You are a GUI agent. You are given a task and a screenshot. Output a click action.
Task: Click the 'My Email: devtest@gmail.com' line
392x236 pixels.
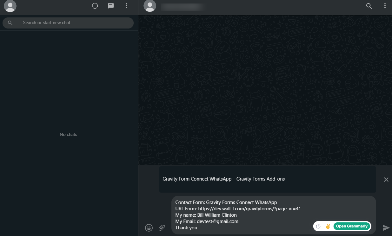(x=207, y=221)
